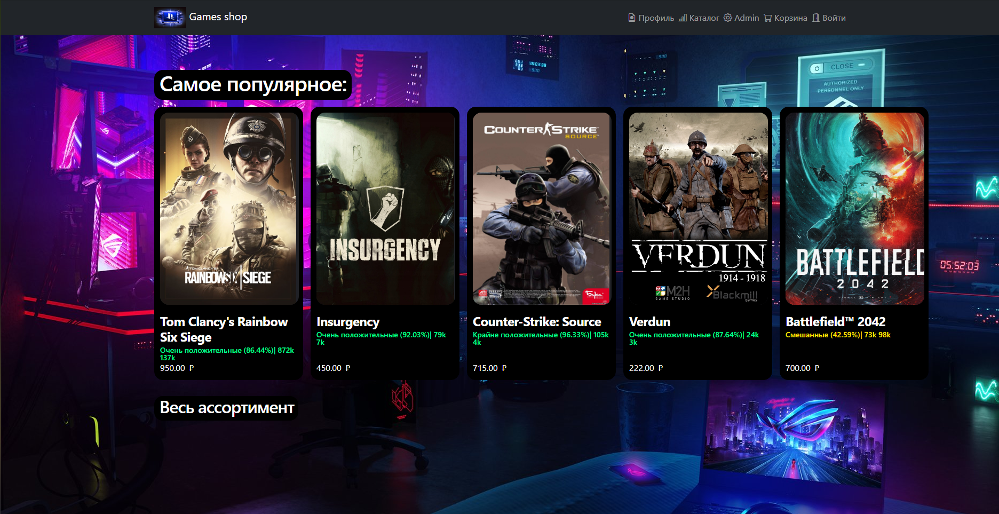Click the Admin gear icon

click(x=728, y=18)
